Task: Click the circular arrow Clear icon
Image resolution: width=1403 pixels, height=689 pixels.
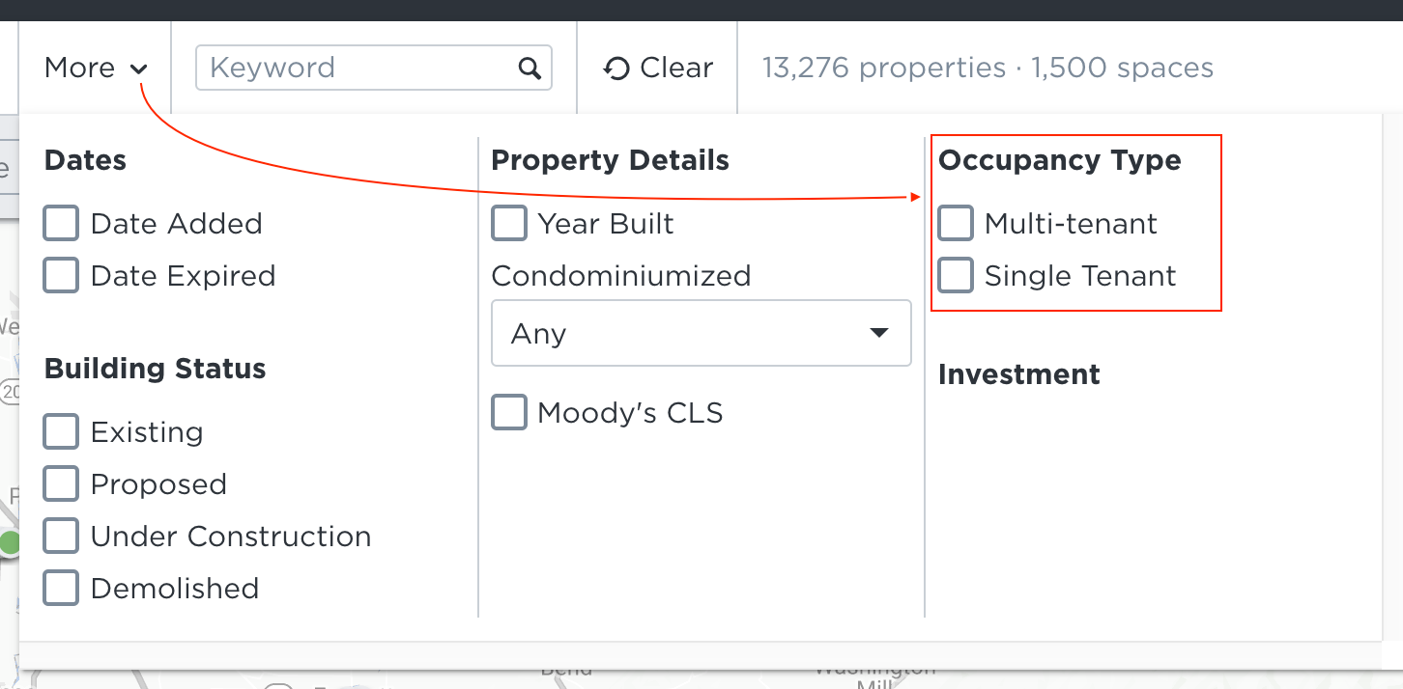Action: [x=616, y=69]
